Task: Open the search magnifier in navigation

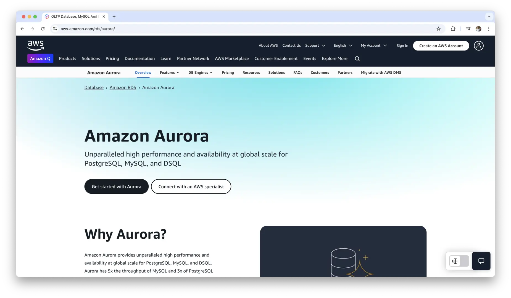Action: pos(357,58)
